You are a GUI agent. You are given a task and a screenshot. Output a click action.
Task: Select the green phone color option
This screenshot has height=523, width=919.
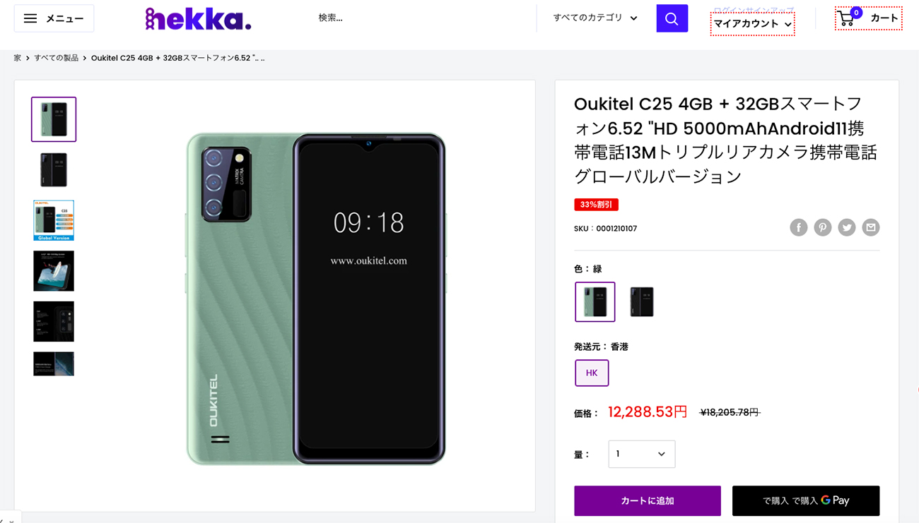[595, 302]
